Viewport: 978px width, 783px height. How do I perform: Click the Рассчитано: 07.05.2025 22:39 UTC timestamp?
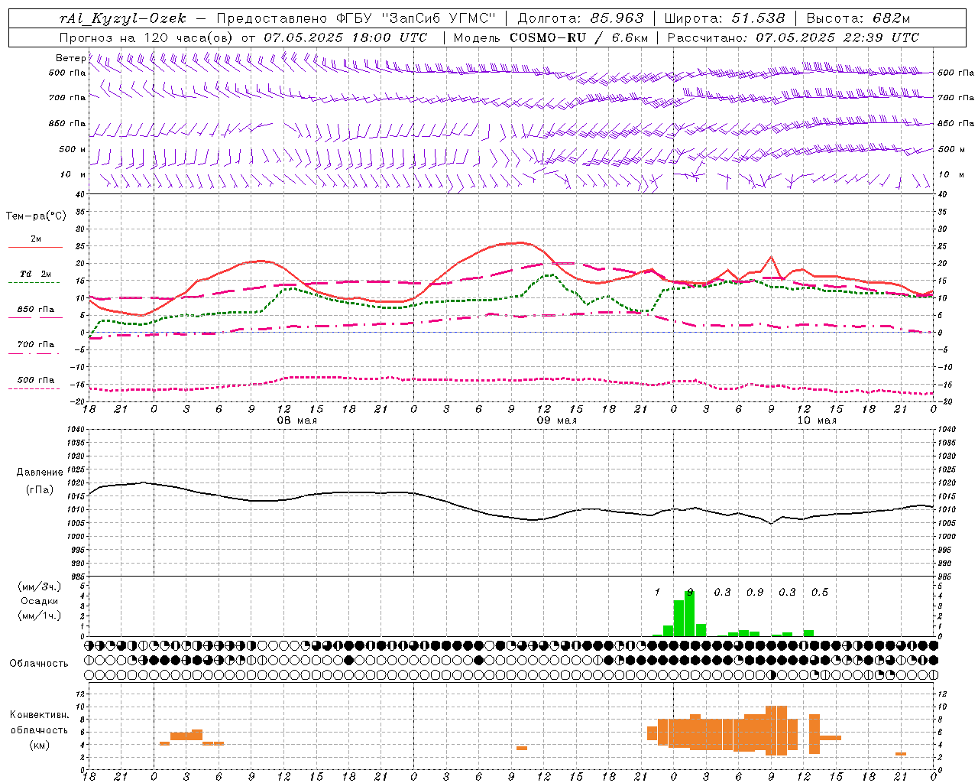[793, 37]
